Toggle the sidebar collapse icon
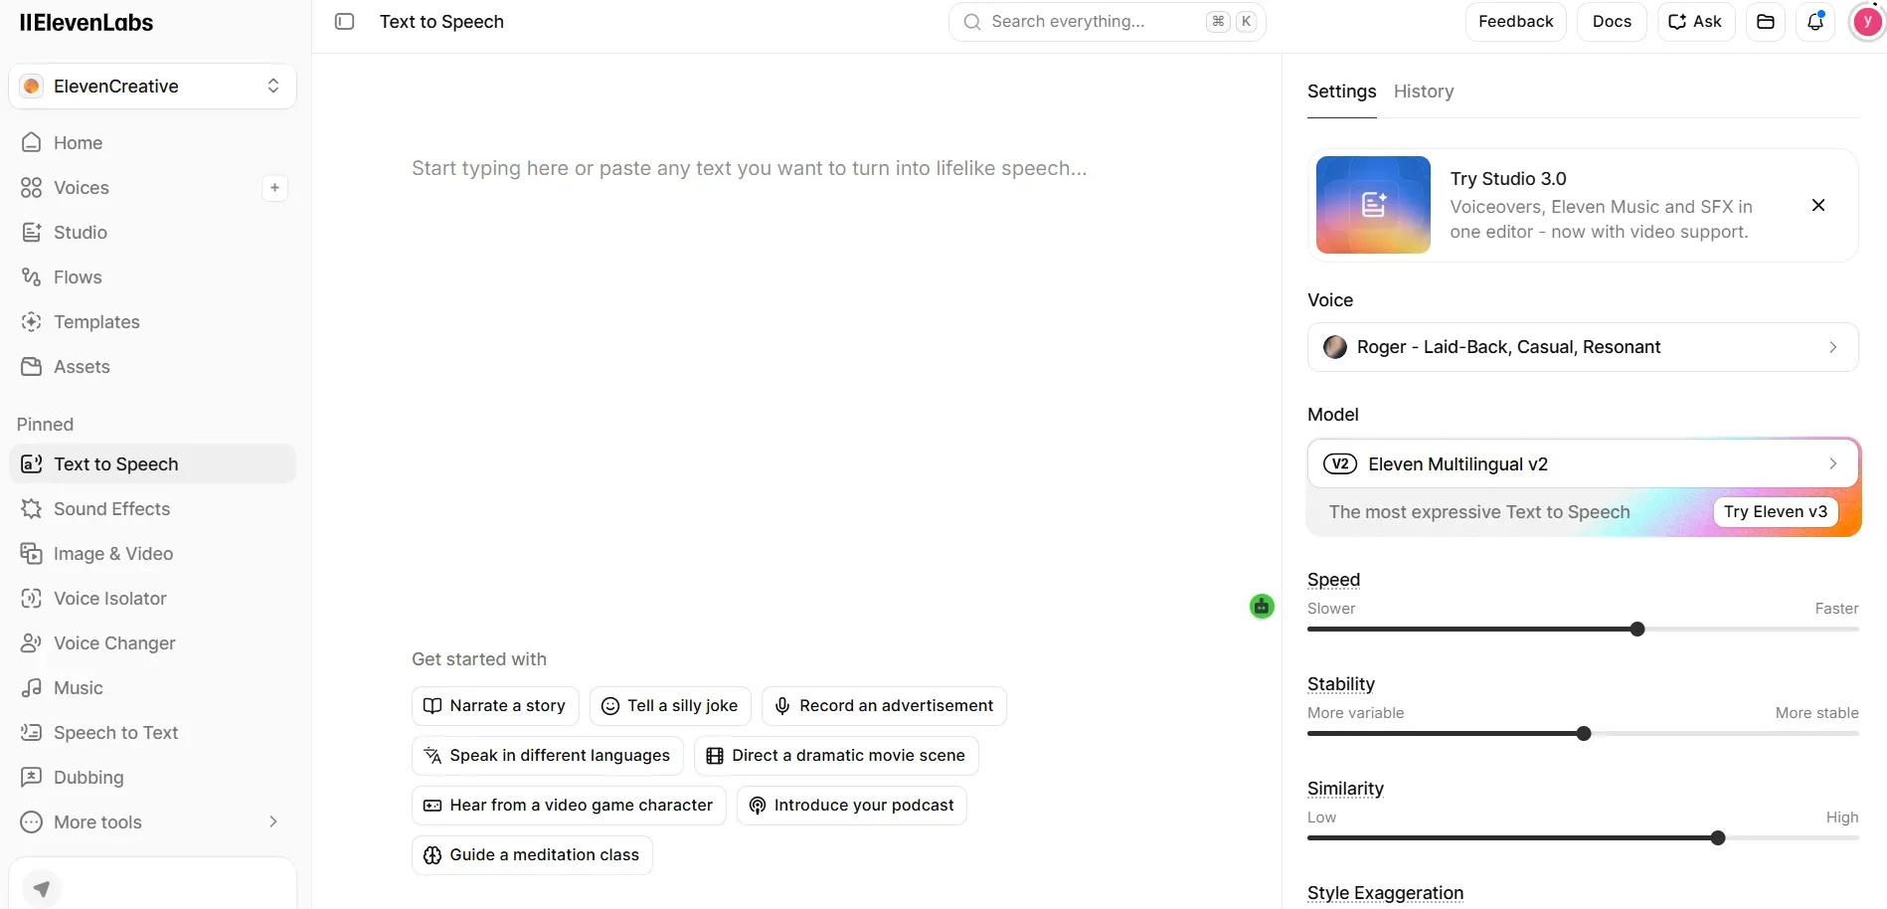This screenshot has width=1887, height=909. coord(344,22)
